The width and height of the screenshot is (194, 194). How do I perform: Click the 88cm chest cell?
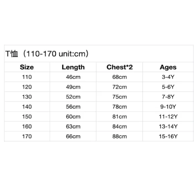click(x=119, y=136)
